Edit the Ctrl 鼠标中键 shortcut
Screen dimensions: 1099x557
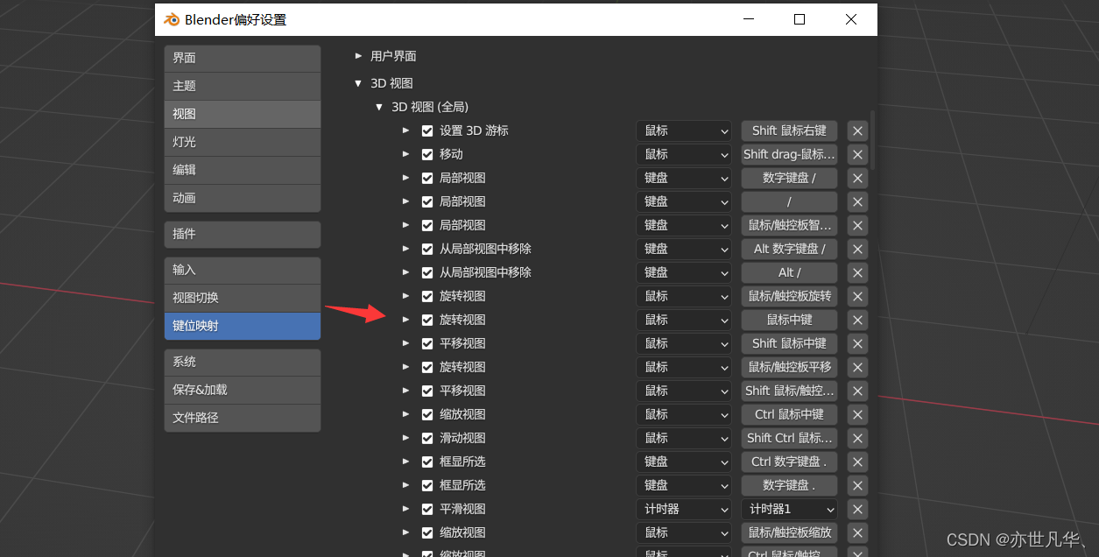(789, 414)
